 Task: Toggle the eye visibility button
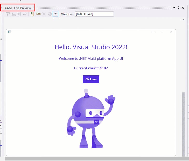click(55, 14)
